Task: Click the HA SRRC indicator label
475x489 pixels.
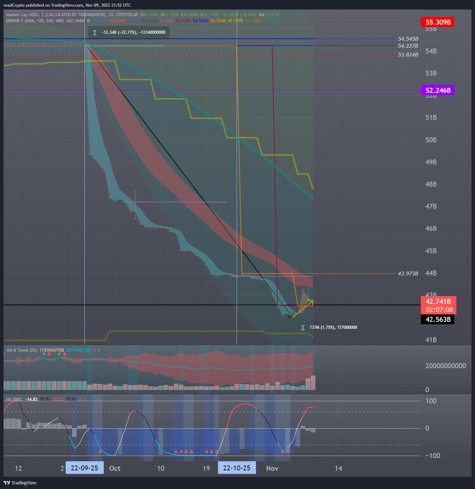Action: (14, 399)
